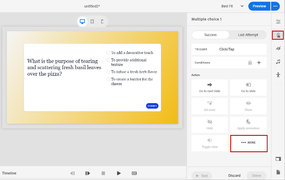Switch to tablet device preview
Image resolution: width=285 pixels, height=180 pixels.
coord(92,22)
